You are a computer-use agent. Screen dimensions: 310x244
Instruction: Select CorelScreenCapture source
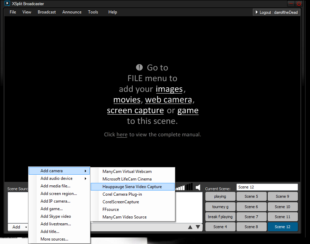tap(133, 202)
